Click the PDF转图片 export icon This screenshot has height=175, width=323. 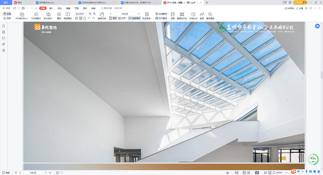click(x=36, y=15)
